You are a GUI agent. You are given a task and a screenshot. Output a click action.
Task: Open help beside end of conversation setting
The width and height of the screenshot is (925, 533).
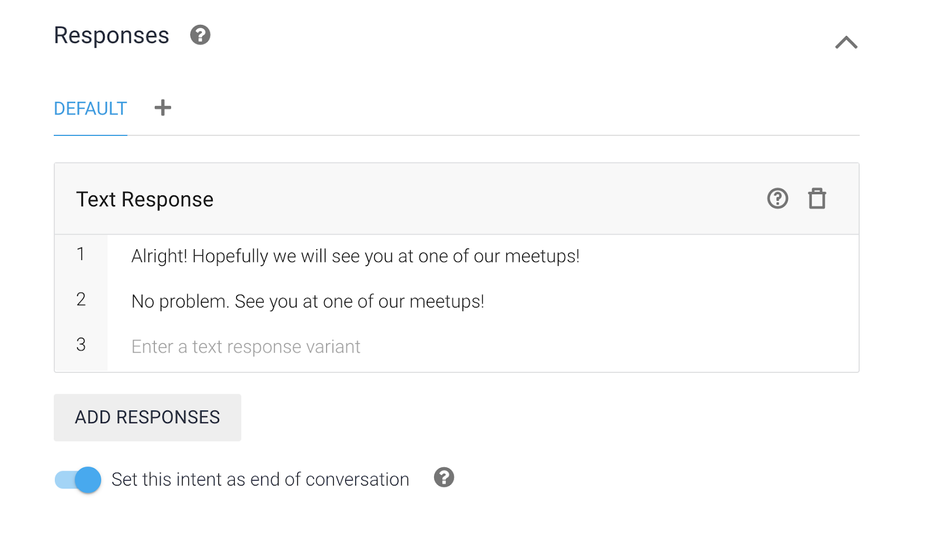(x=443, y=478)
